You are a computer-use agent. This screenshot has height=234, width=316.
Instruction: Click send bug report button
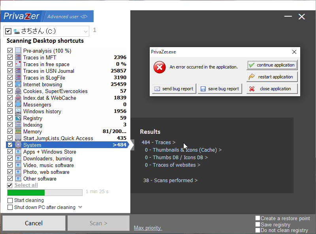tap(174, 89)
